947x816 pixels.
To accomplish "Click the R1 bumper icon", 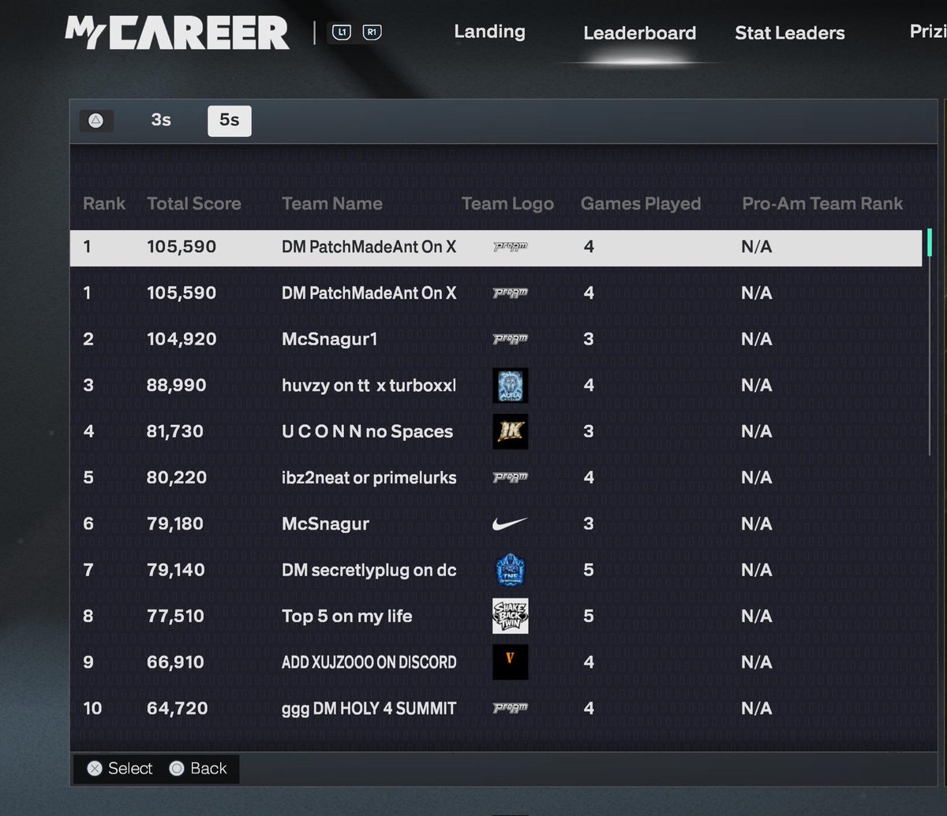I will 372,33.
